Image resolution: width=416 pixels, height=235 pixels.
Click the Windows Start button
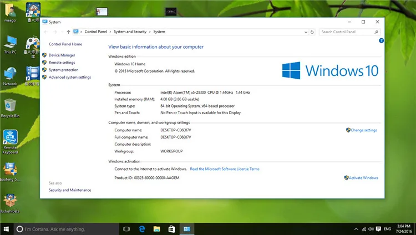(6, 229)
